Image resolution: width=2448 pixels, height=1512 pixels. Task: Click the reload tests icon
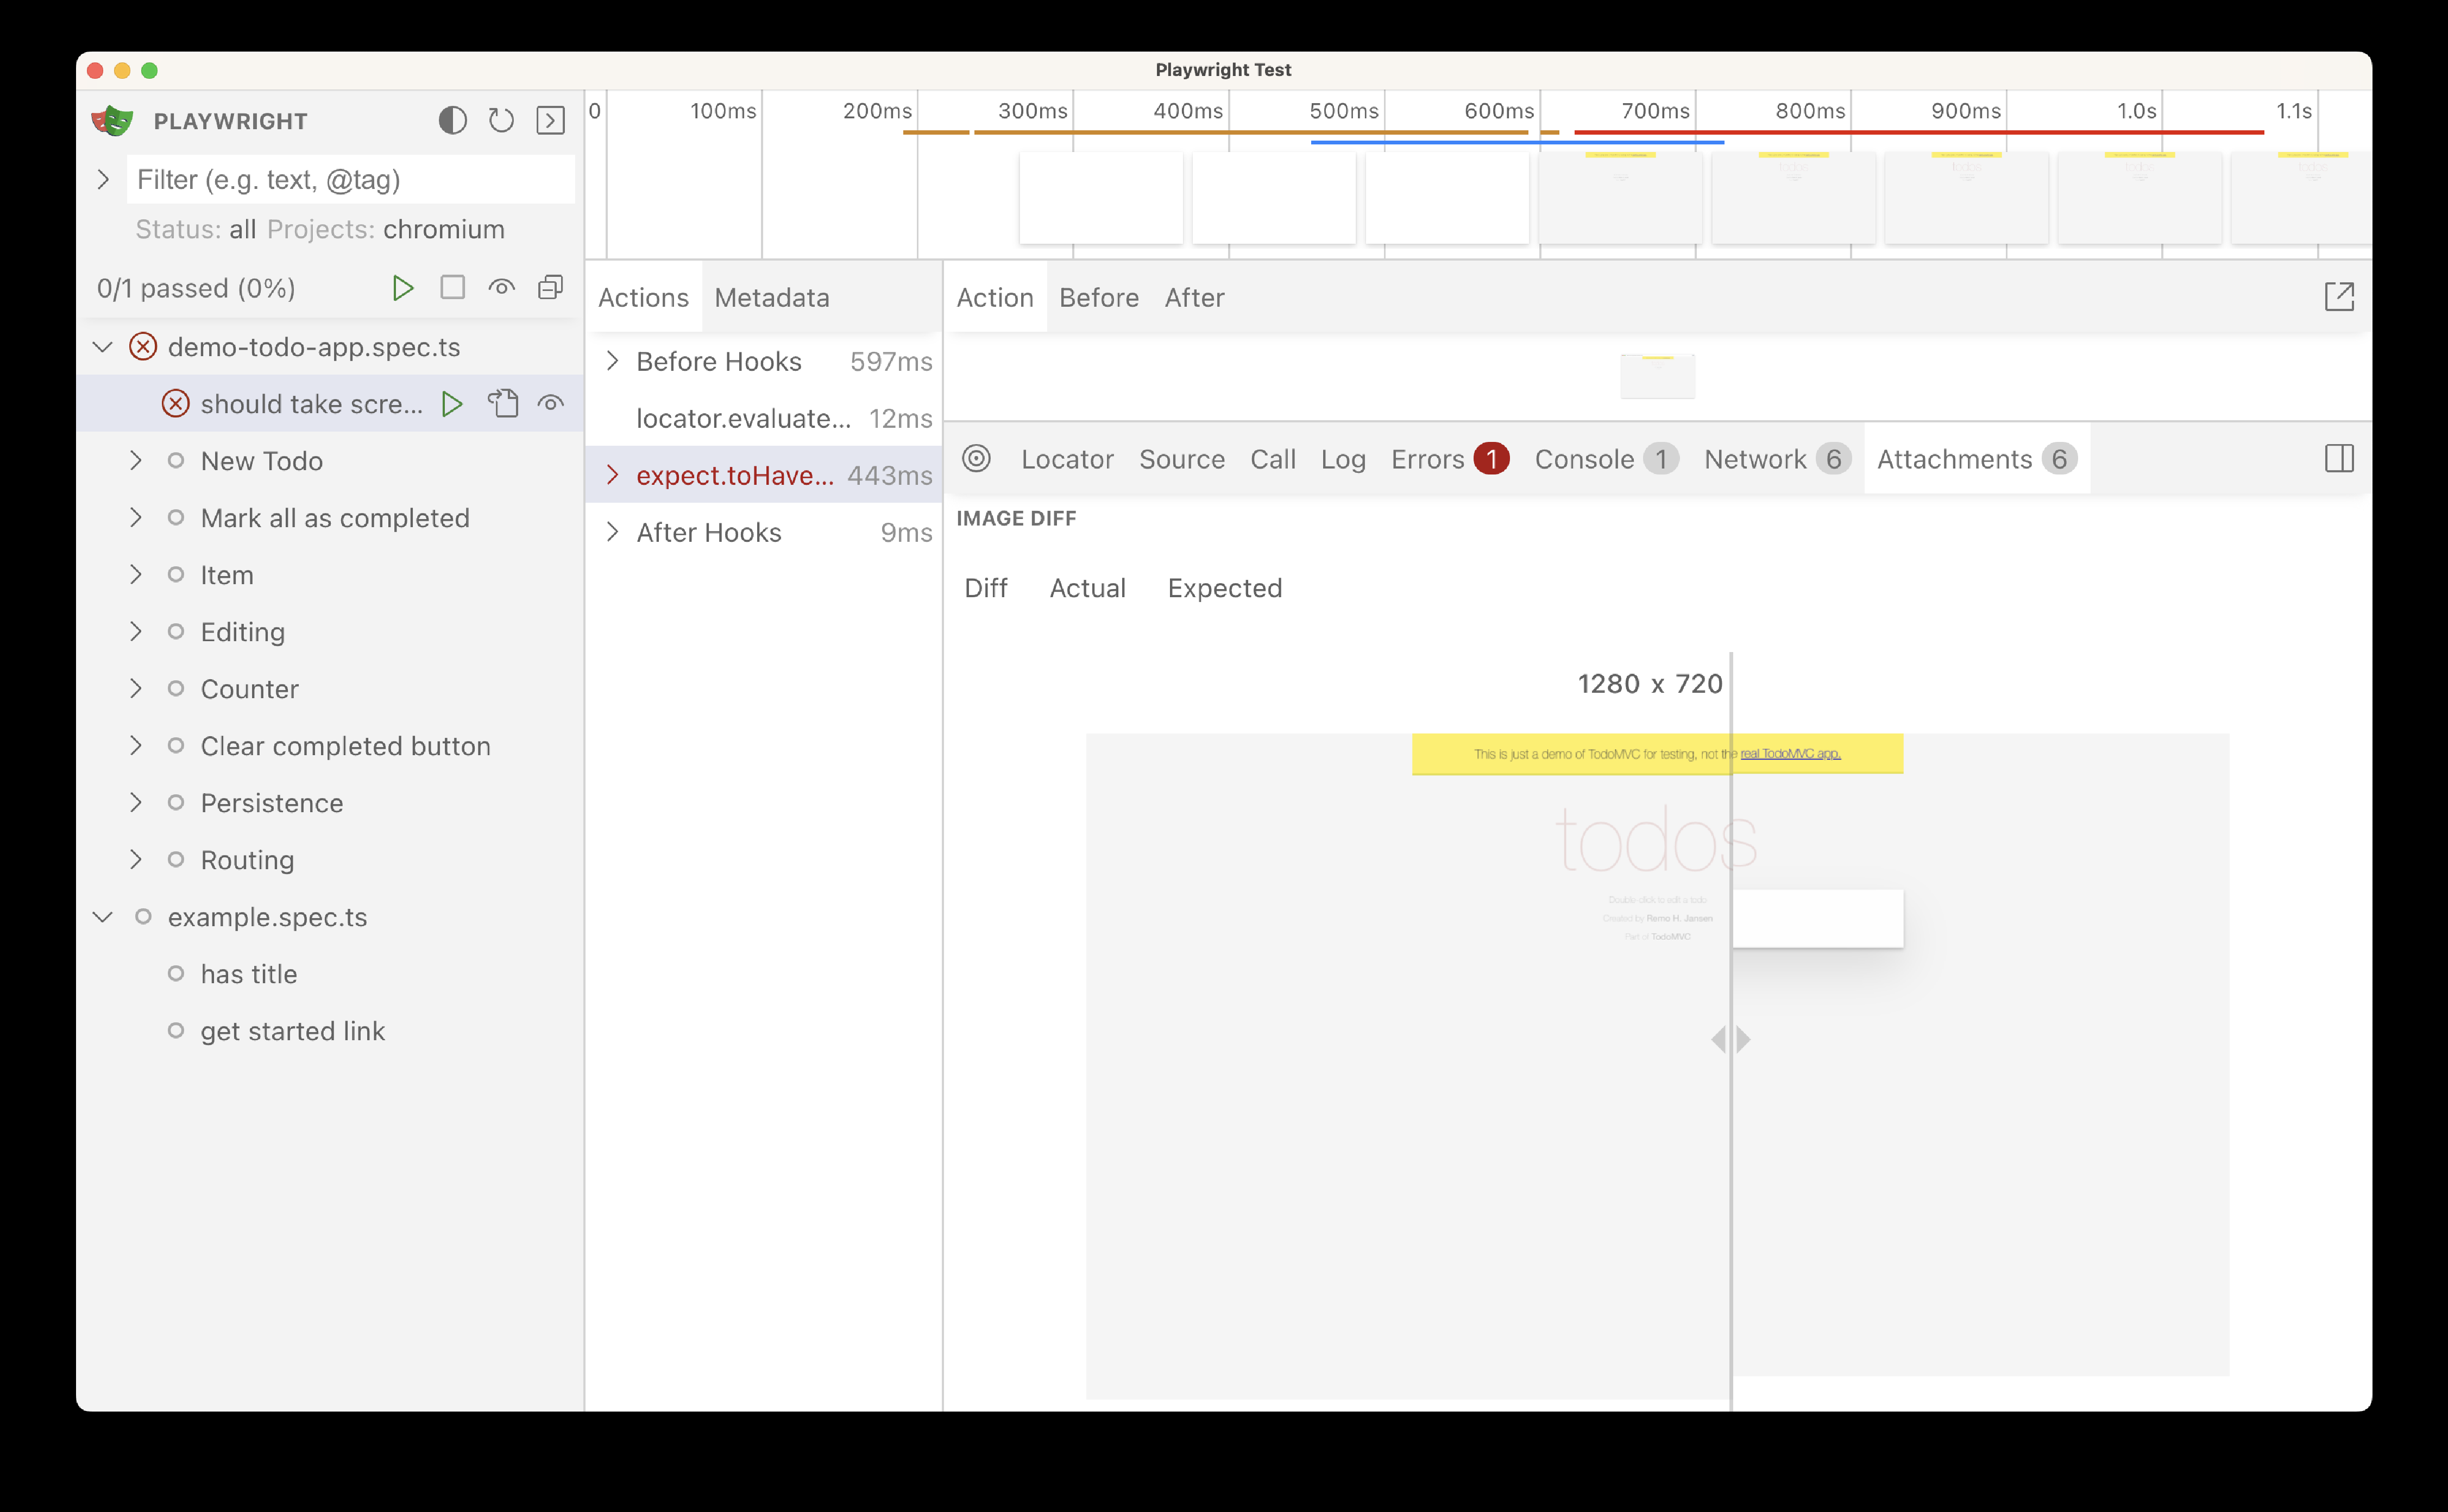click(501, 121)
